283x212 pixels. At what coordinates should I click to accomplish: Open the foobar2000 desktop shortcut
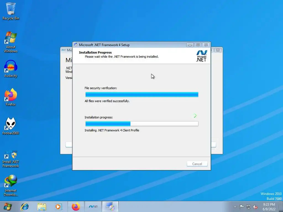11,126
